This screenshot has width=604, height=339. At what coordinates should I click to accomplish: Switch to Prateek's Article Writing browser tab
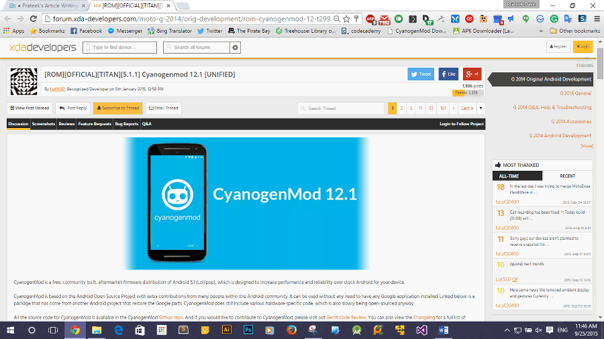point(46,5)
